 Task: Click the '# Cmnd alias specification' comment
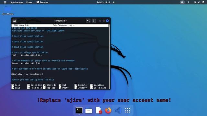[x=27, y=47]
